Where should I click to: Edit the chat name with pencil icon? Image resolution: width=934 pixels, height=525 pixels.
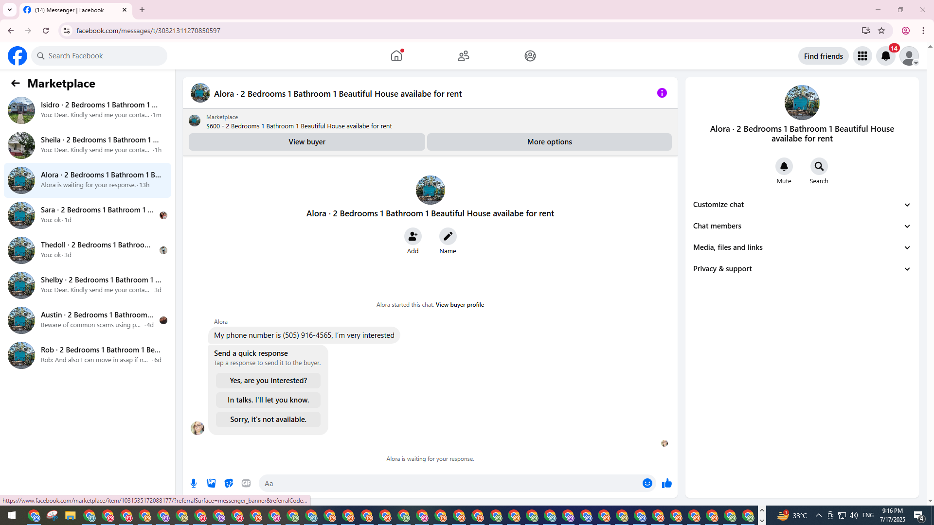[448, 236]
